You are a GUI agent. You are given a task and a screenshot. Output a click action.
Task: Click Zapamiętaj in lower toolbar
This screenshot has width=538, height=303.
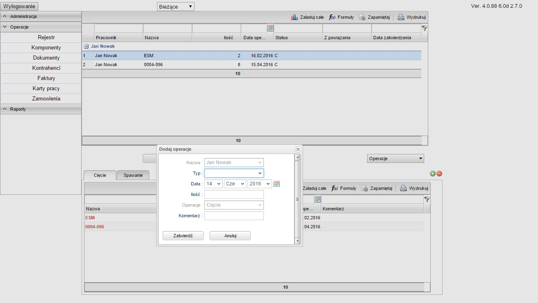(377, 188)
